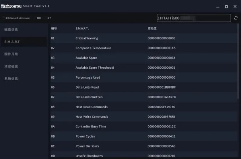
Task: Click the S.M.A.R.T. column header
Action: pos(82,29)
